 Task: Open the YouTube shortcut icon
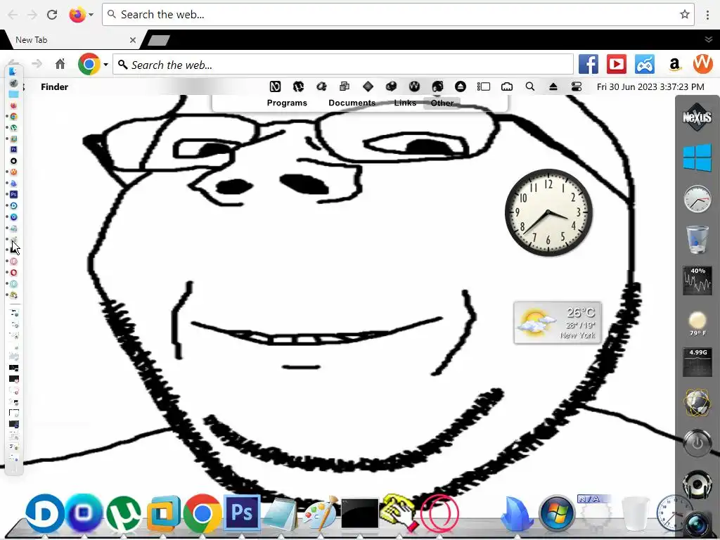coord(616,64)
